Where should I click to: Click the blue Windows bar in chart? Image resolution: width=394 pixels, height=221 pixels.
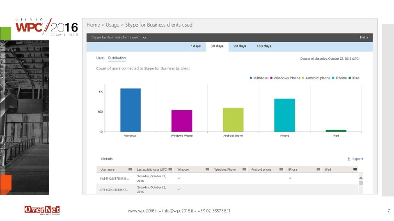point(131,110)
